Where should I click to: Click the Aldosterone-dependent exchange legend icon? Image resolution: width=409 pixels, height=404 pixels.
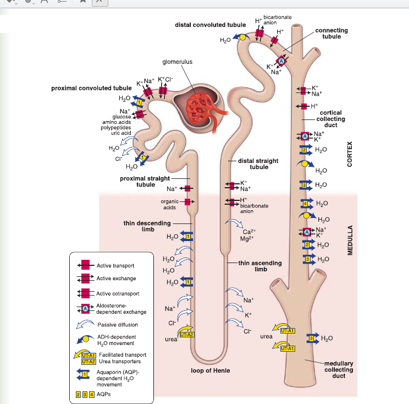coord(85,308)
